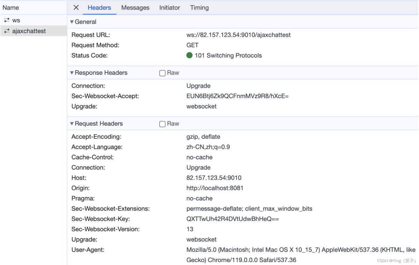This screenshot has width=419, height=265.
Task: Open the Initiator tab
Action: (x=169, y=8)
